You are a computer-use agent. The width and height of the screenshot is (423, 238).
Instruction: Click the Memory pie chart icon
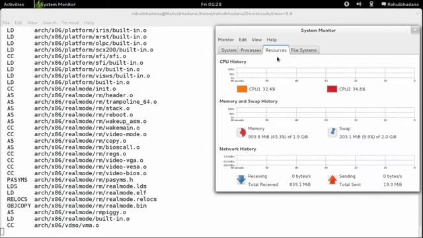[241, 132]
